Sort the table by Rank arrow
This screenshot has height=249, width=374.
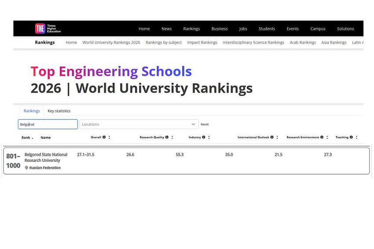point(32,138)
